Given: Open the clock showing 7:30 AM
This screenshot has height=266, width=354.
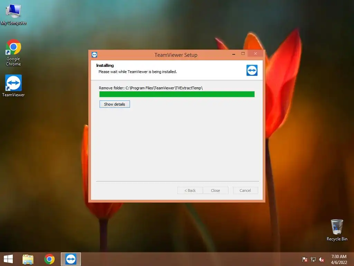Looking at the screenshot, I should point(339,259).
